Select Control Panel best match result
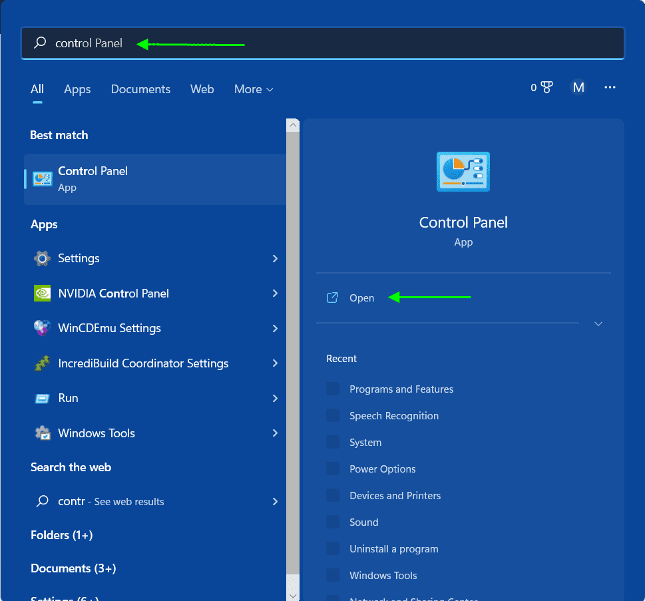 click(155, 179)
